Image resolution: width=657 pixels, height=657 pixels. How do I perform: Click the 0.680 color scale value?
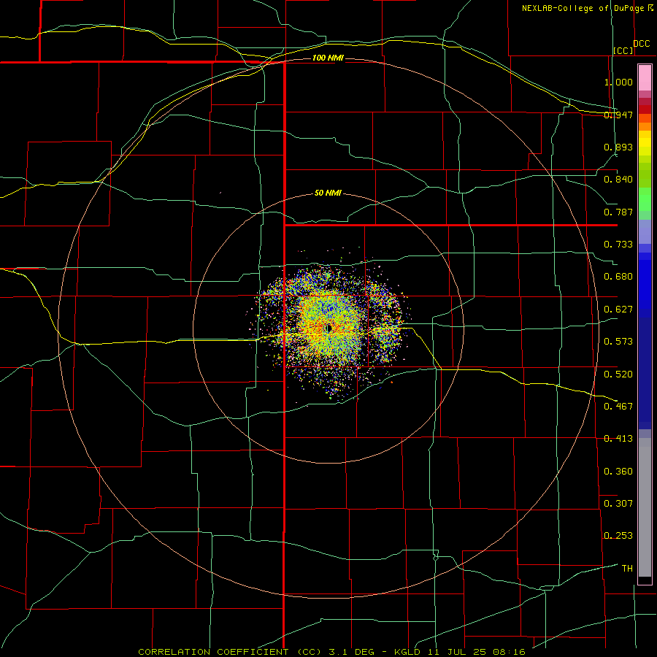click(618, 277)
